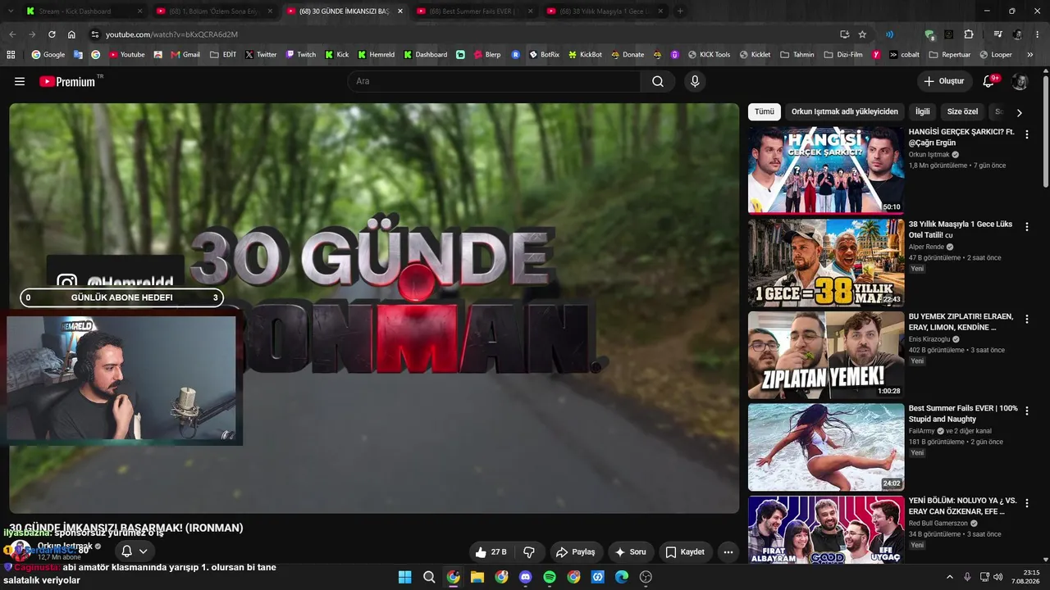Open the subscription notification bell dropdown
The width and height of the screenshot is (1050, 590).
[x=135, y=551]
